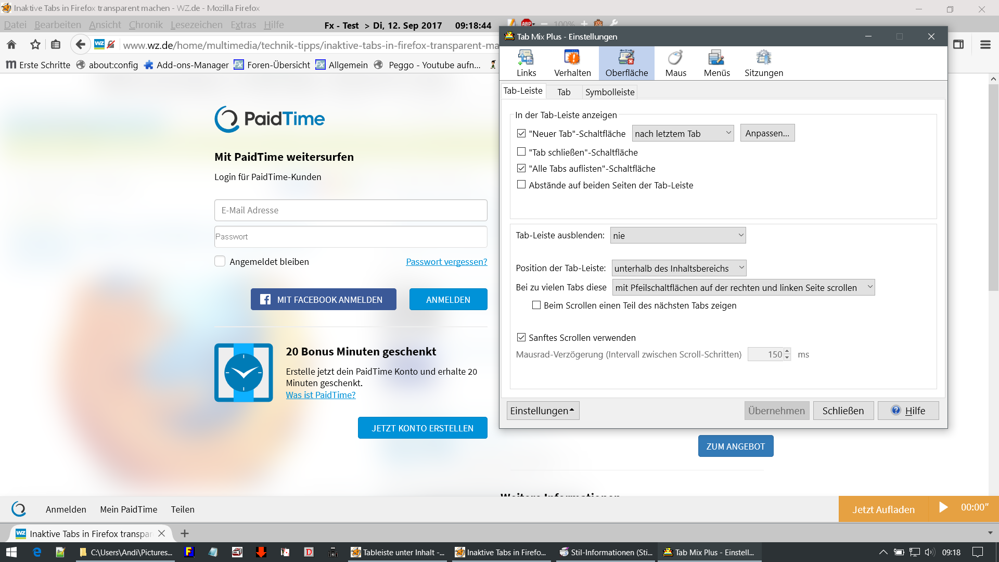This screenshot has width=999, height=562.
Task: Disable Sanftes Scrollen verwenden checkbox
Action: pyautogui.click(x=521, y=337)
